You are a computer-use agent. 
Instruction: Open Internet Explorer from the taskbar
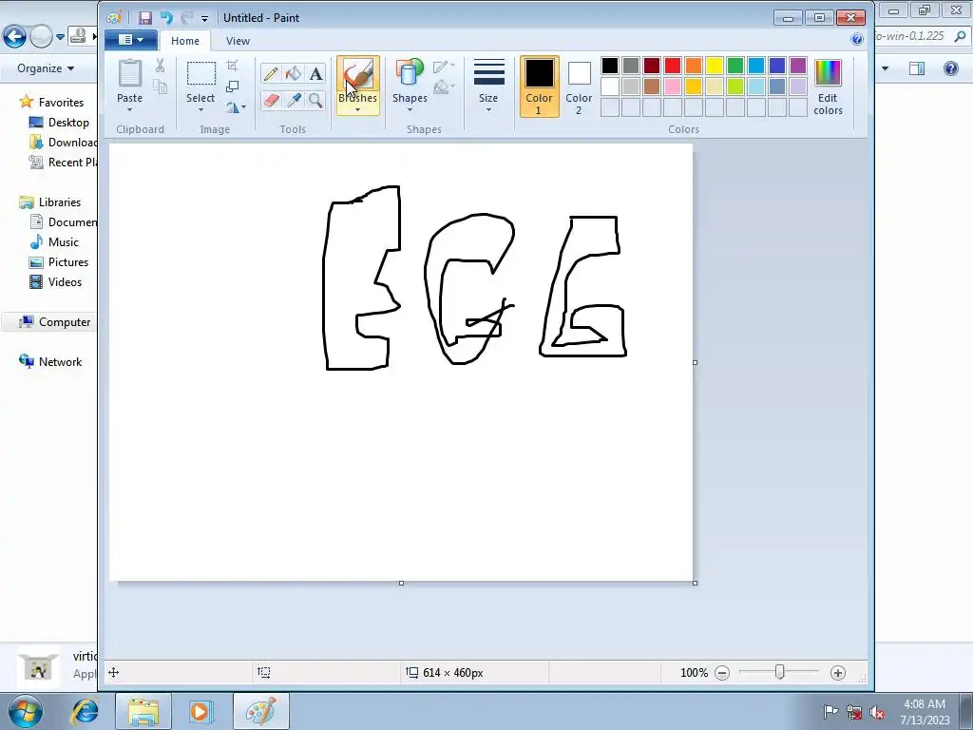pos(85,711)
